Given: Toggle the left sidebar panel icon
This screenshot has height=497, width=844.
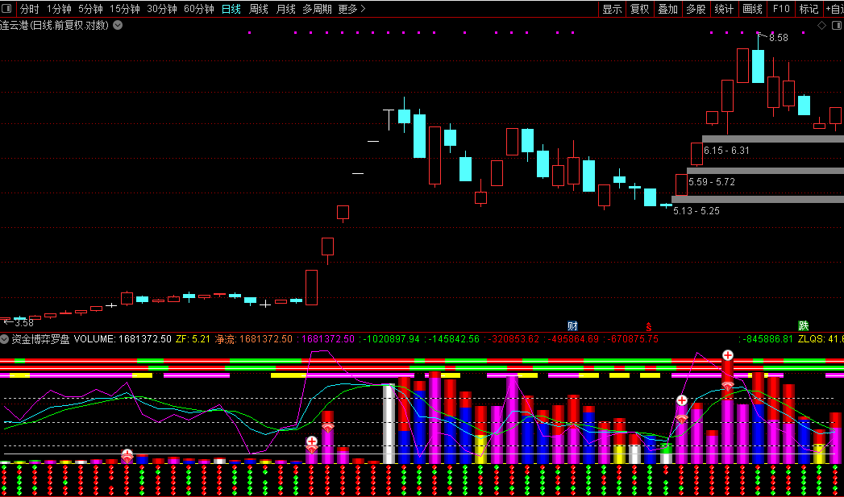Looking at the screenshot, I should (x=6, y=9).
